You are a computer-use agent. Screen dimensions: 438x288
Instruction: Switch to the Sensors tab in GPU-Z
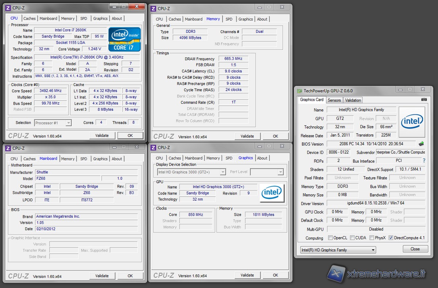(334, 100)
